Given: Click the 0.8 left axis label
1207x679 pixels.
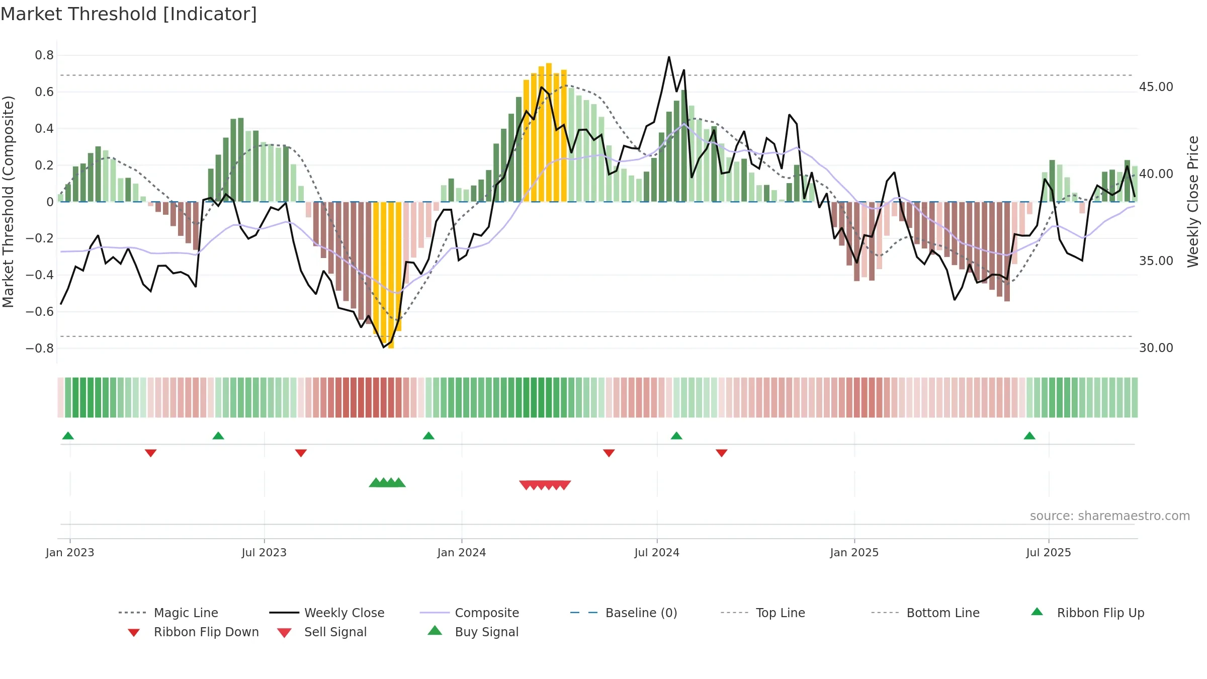Looking at the screenshot, I should pos(44,55).
